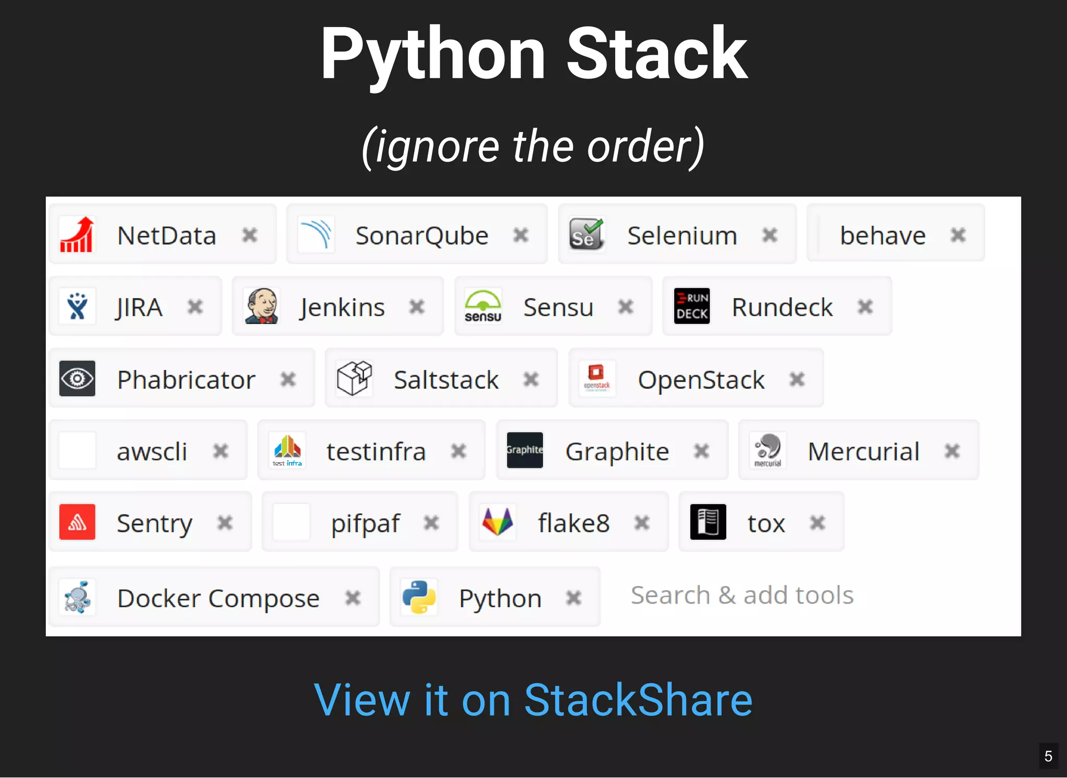
Task: Click the Graphite black logo icon
Action: pos(525,450)
